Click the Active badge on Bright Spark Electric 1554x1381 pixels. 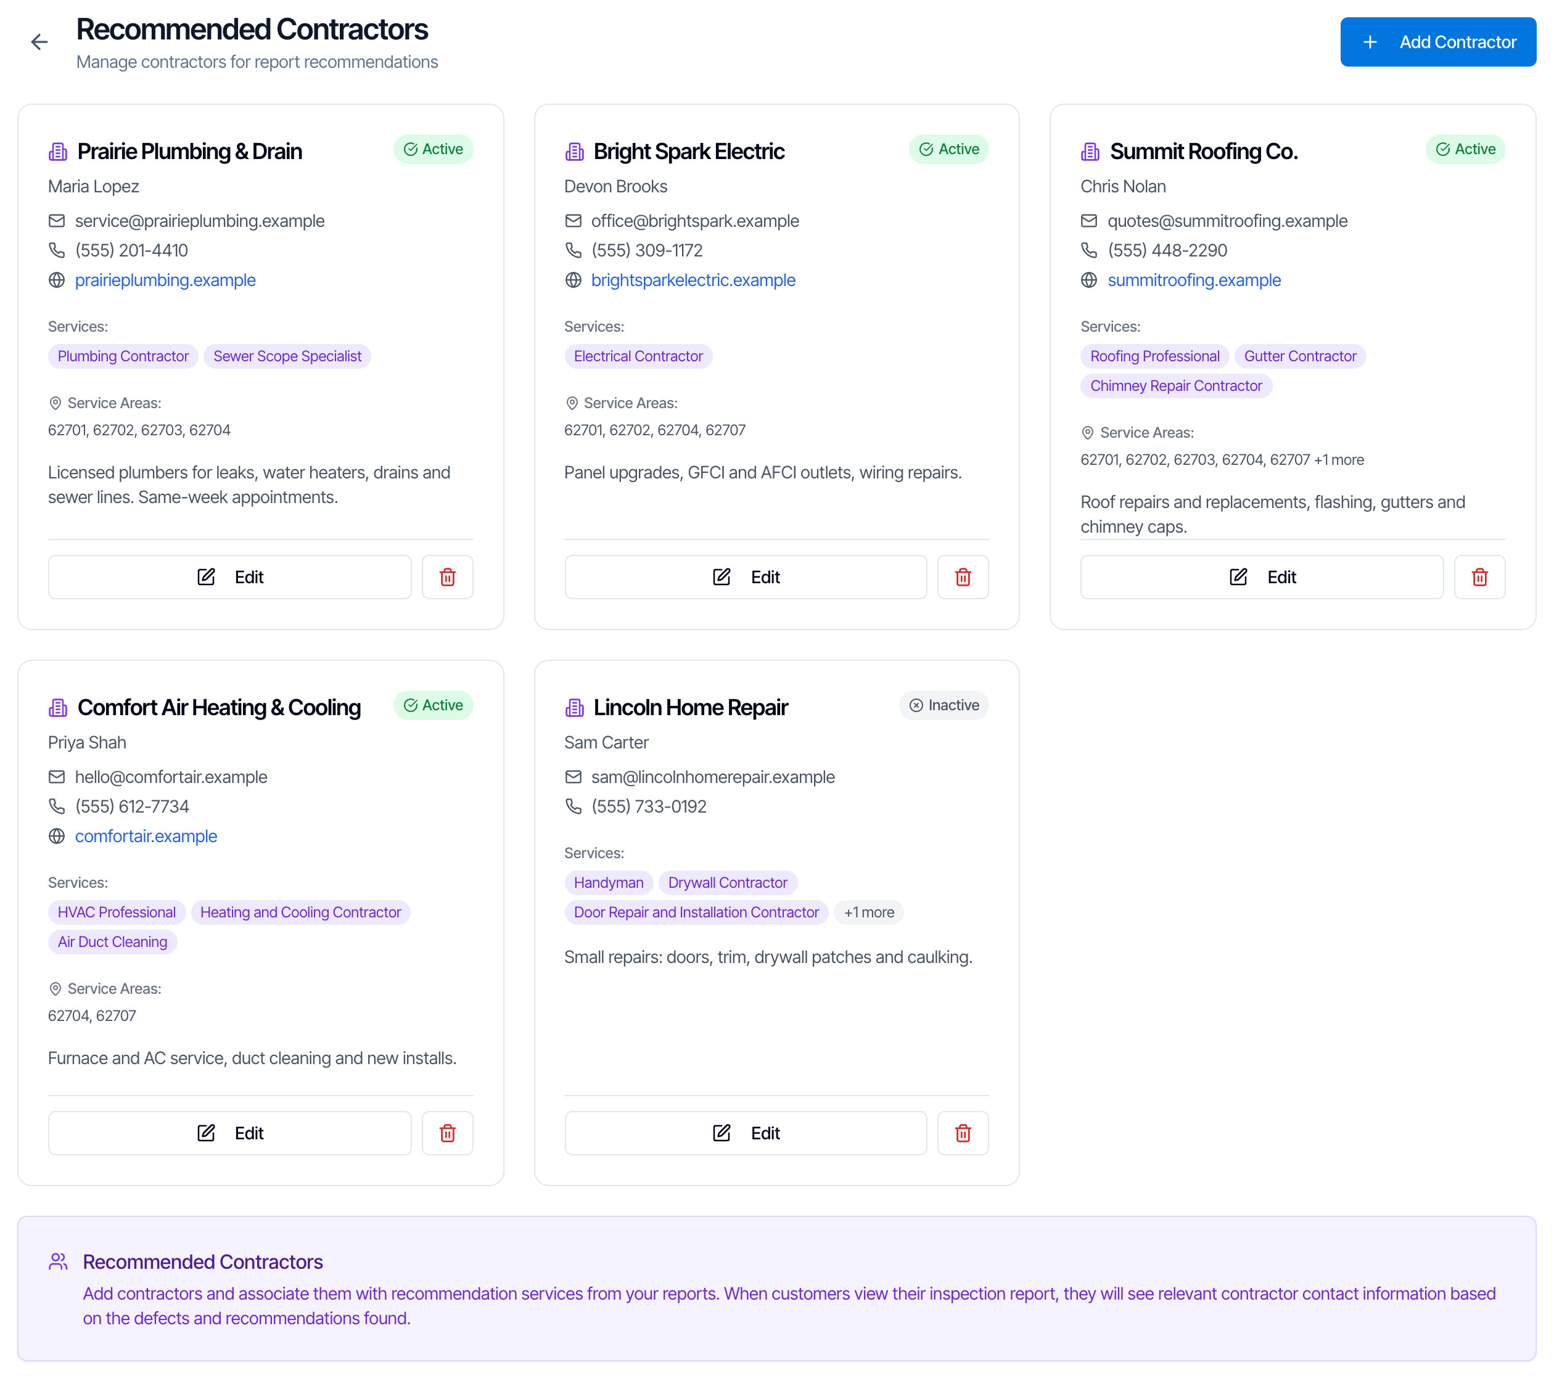pyautogui.click(x=949, y=149)
